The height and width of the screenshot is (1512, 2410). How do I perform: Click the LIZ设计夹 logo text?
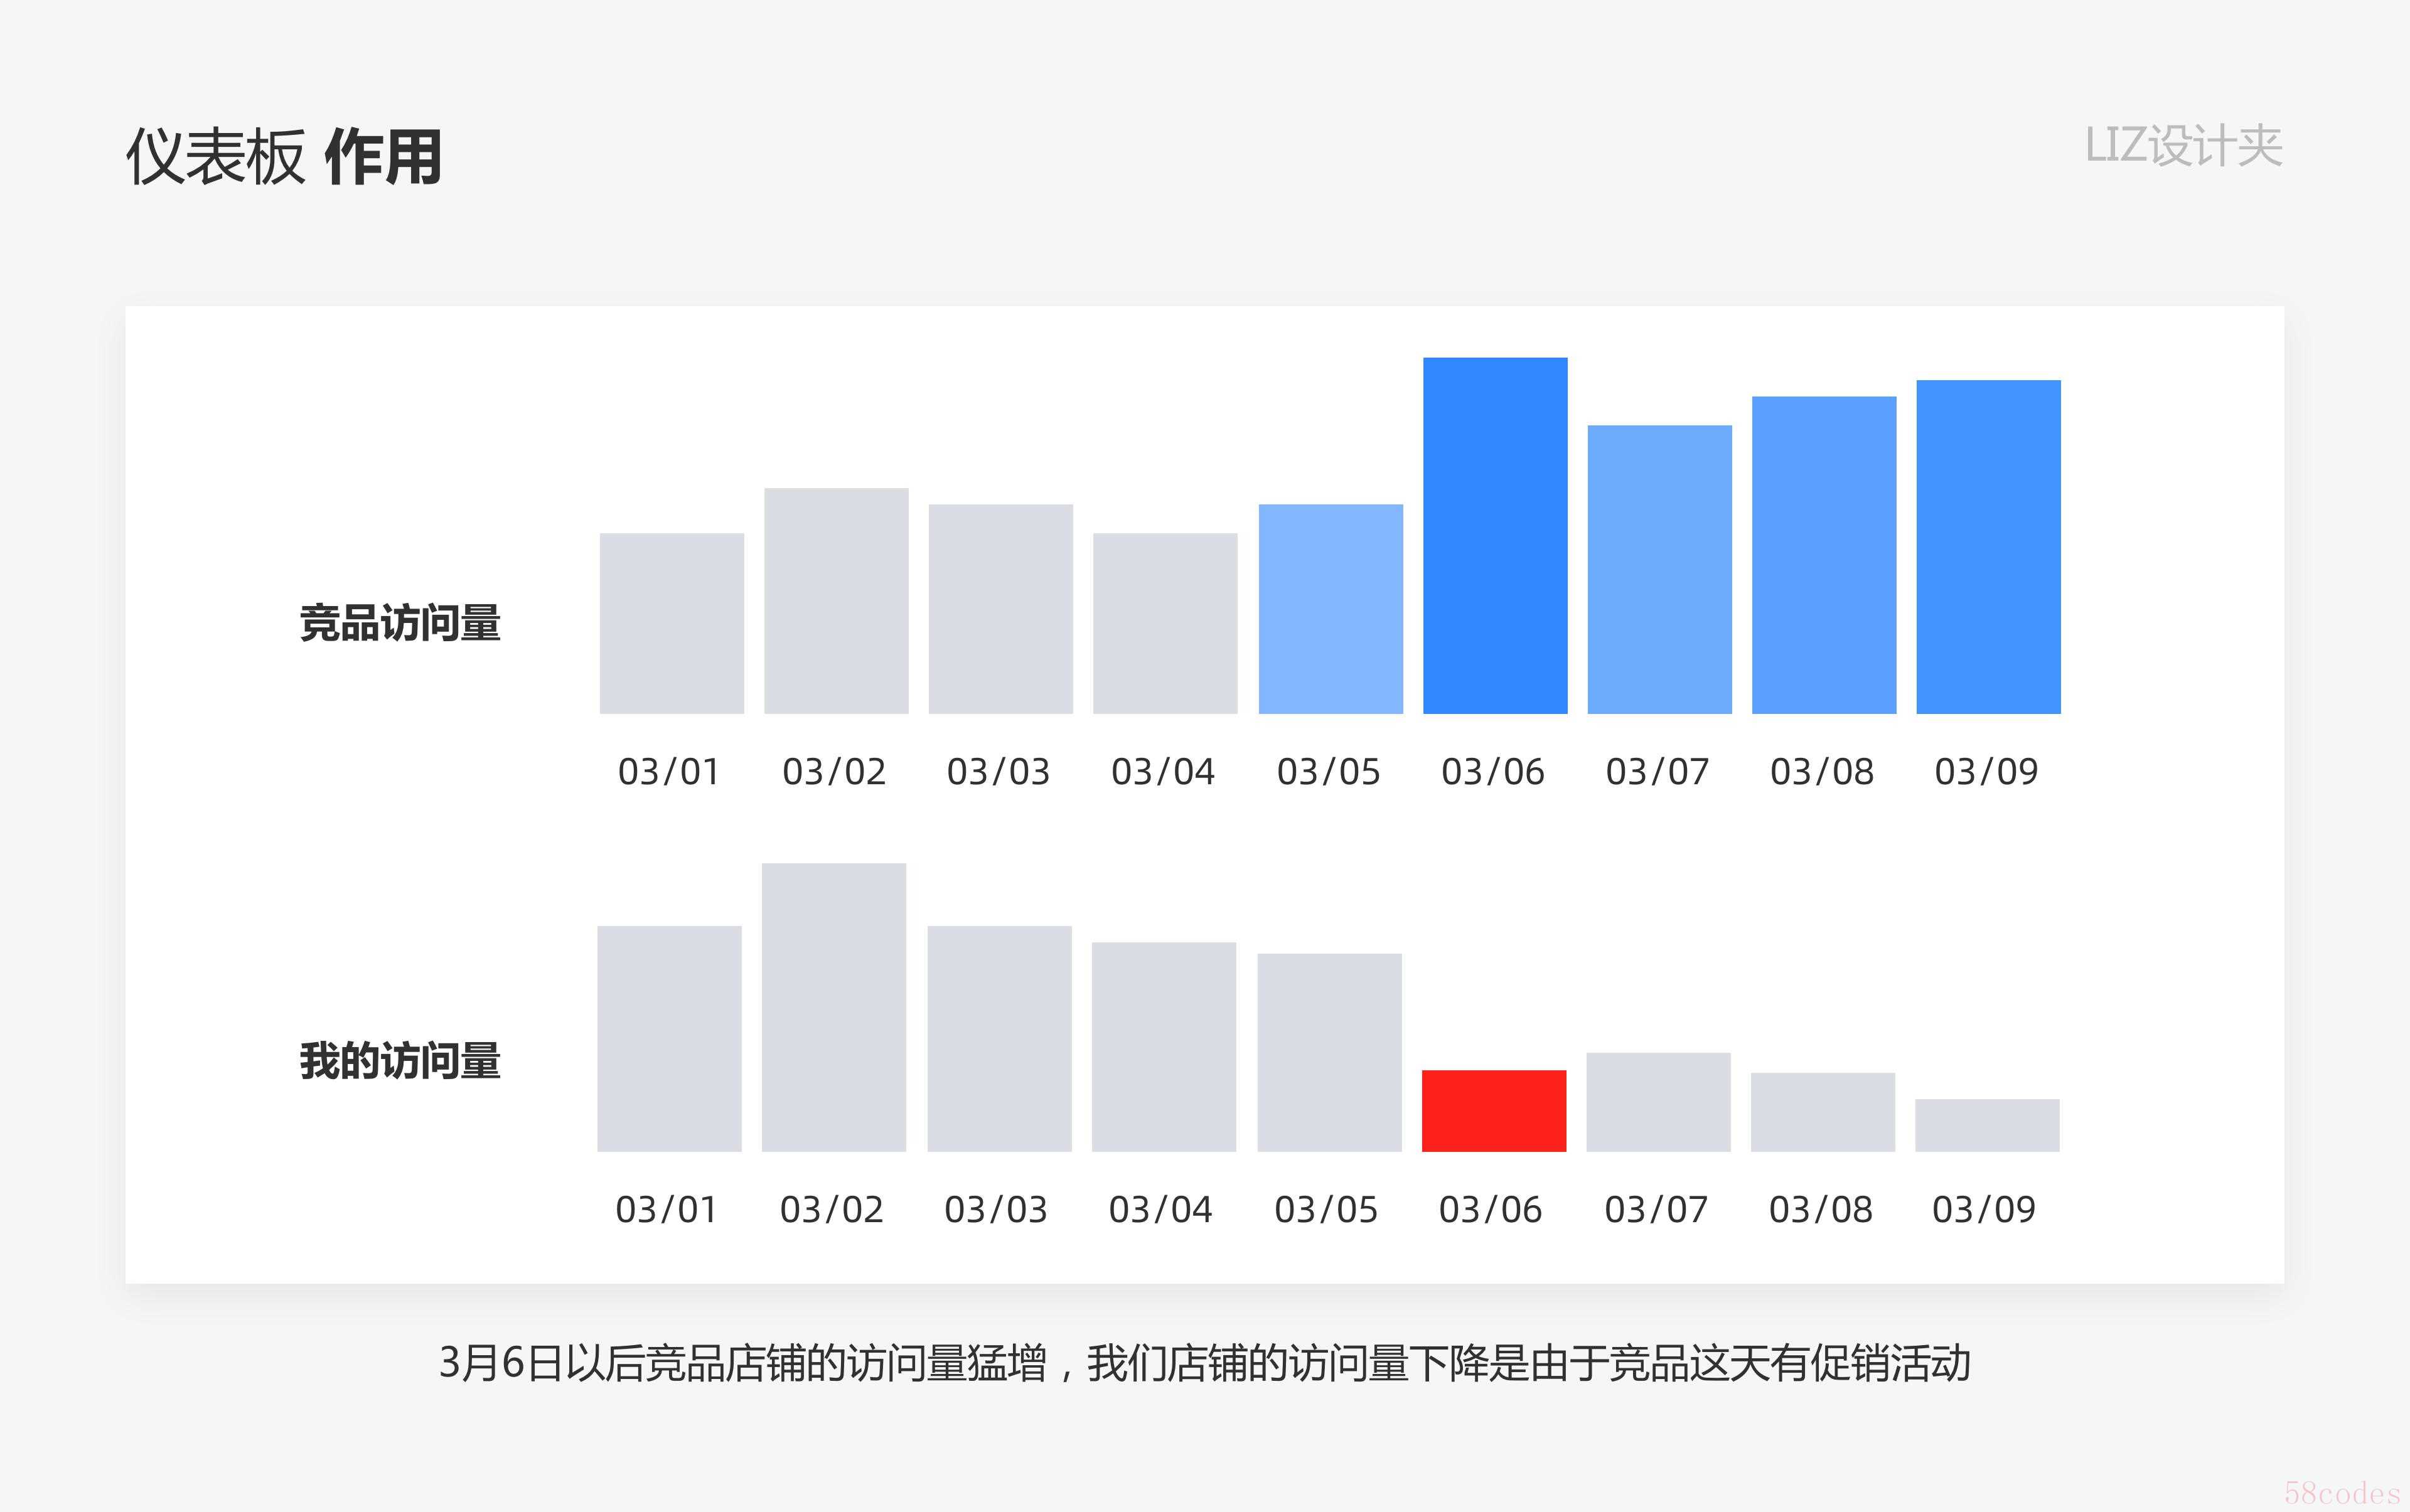pos(2183,146)
